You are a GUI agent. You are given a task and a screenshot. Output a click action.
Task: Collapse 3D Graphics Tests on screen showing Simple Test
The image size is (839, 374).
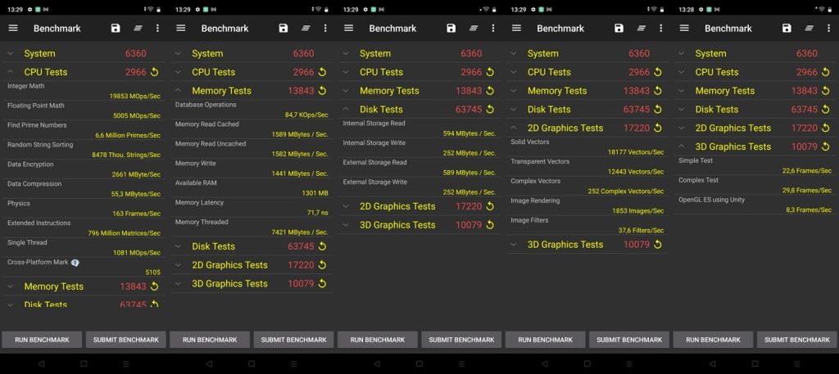coord(681,147)
